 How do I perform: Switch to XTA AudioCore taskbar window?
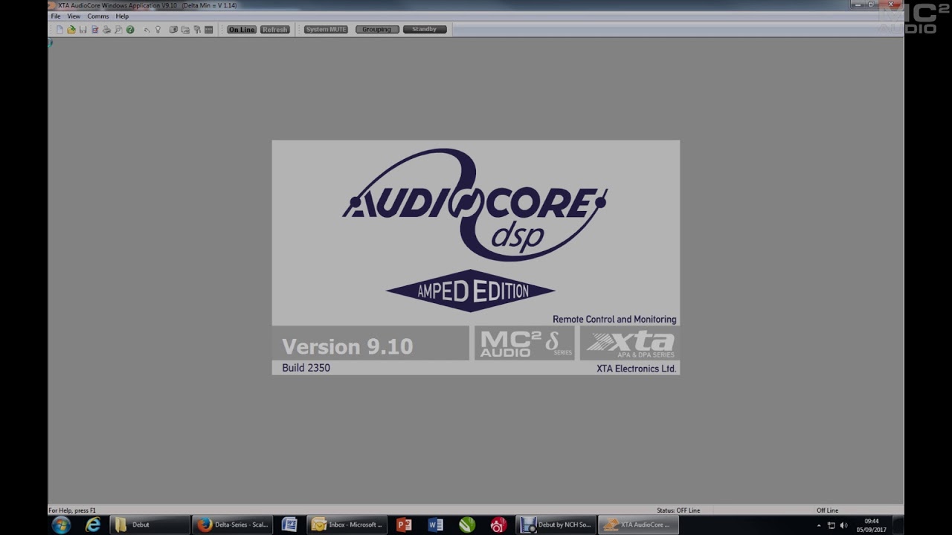coord(639,525)
